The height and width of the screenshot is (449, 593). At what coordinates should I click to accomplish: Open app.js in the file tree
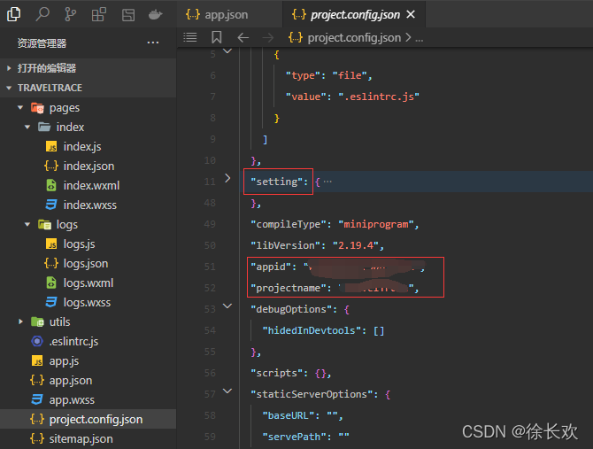64,360
